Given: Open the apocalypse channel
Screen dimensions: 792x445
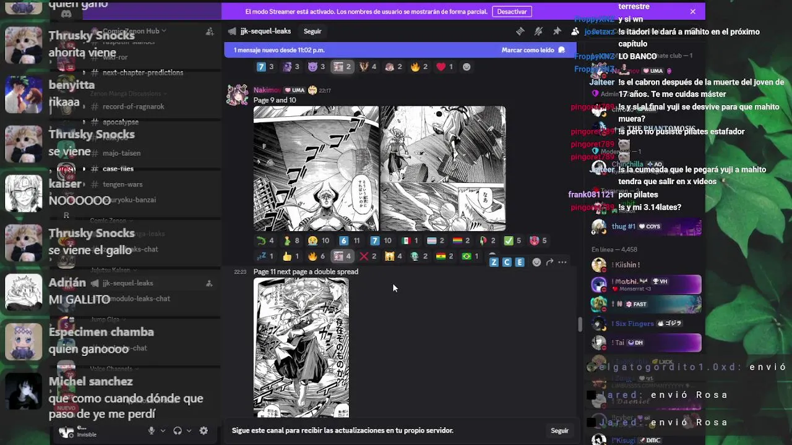Looking at the screenshot, I should pyautogui.click(x=121, y=122).
